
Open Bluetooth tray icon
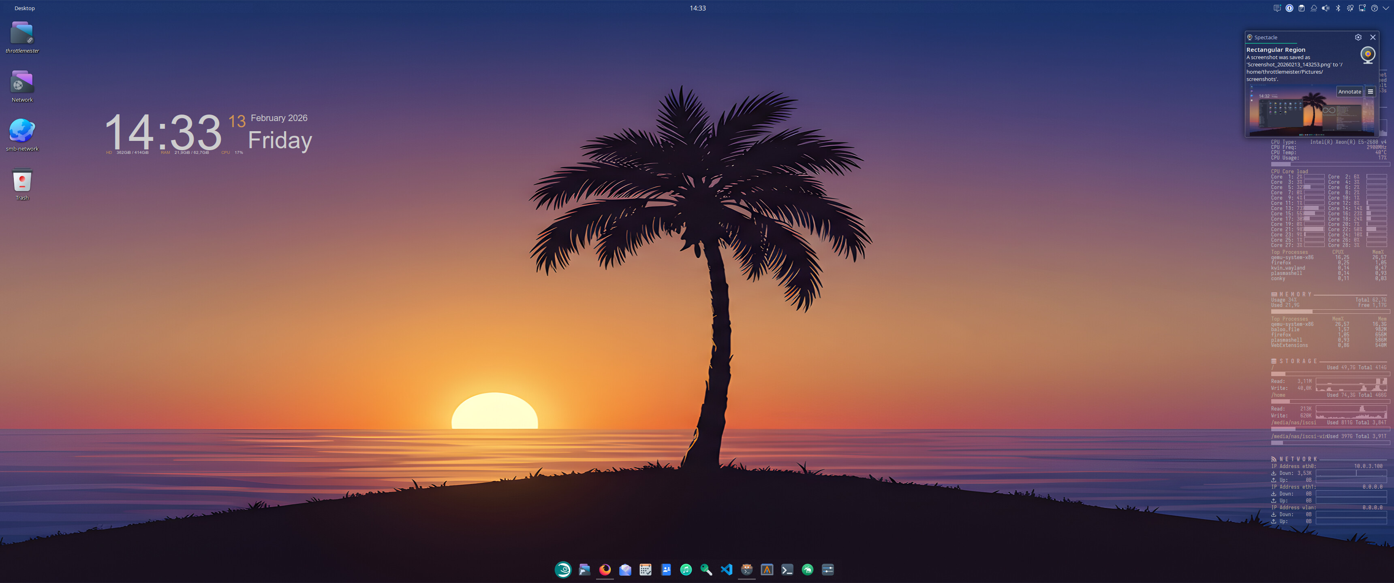(1338, 8)
